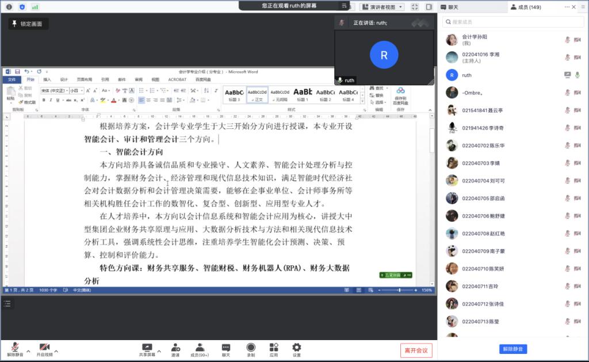Image resolution: width=589 pixels, height=362 pixels.
Task: Open the 邀请 invite icon
Action: pos(175,348)
